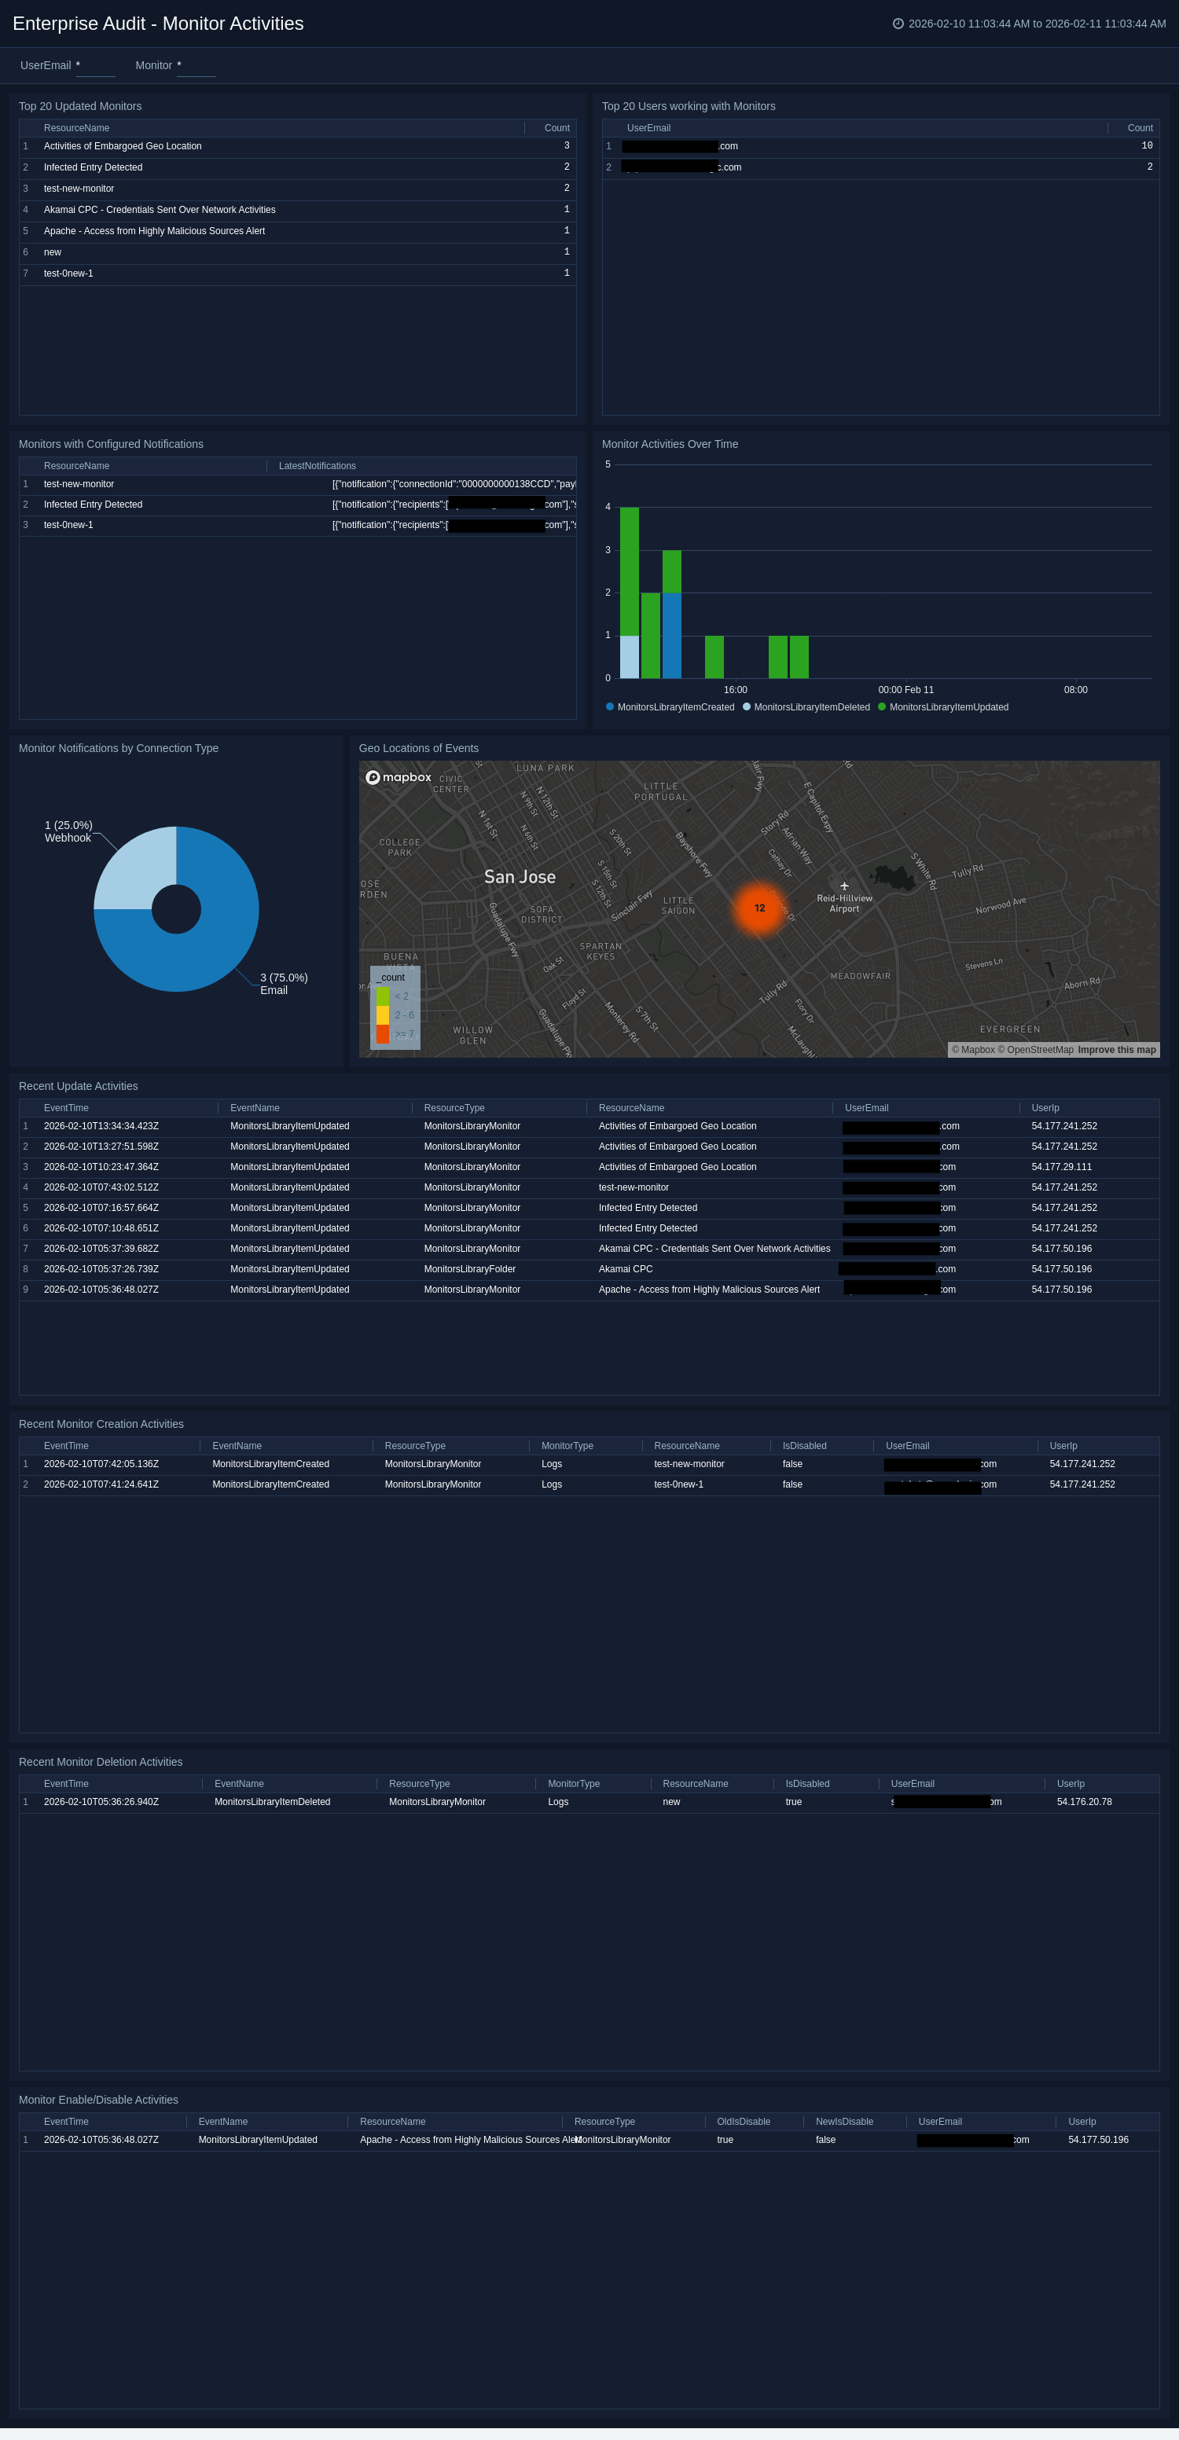Open the Monitor filter field
1179x2440 pixels.
196,66
